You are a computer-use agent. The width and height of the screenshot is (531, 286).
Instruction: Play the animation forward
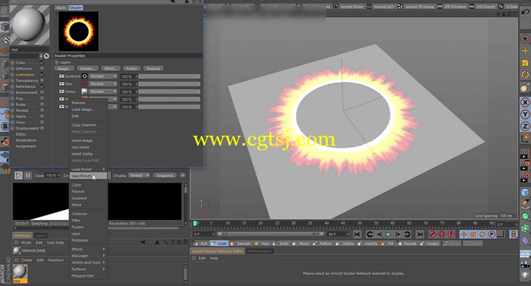[x=388, y=234]
